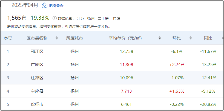Viewport: 224px width, 111px height.
Task: Select the 宝应县 district name
Action: pyautogui.click(x=37, y=91)
